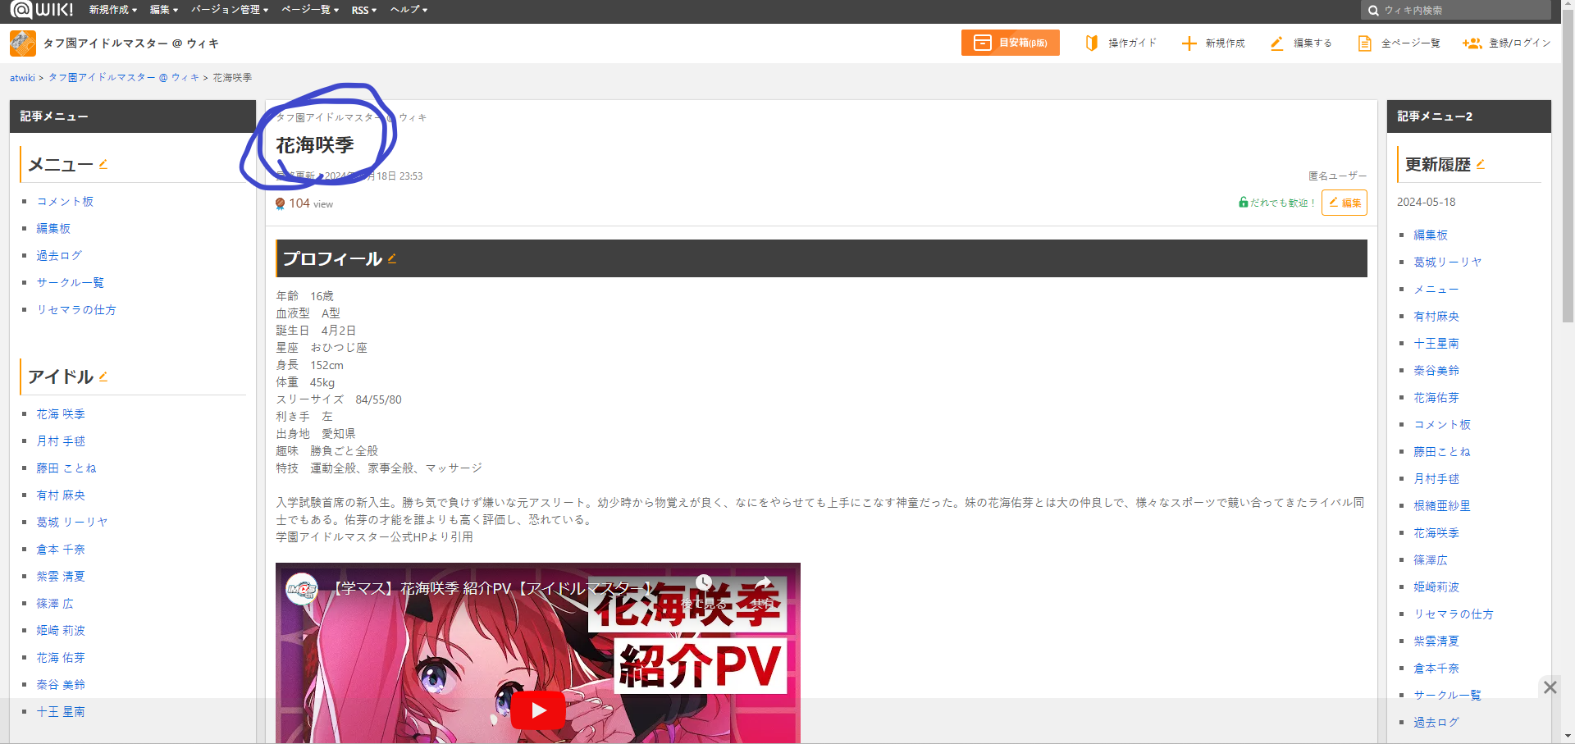Screen dimensions: 1575x744
Task: Open 花海 咲季 idol page link
Action: [x=61, y=414]
